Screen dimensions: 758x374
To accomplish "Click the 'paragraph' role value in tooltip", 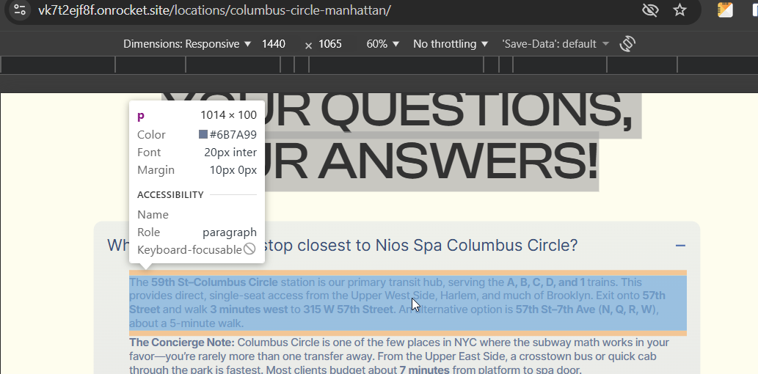I will (230, 232).
